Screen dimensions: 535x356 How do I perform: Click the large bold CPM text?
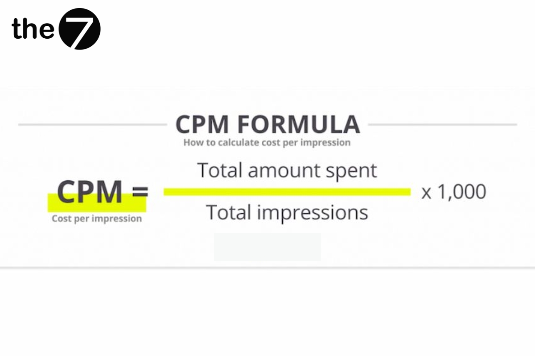(90, 192)
